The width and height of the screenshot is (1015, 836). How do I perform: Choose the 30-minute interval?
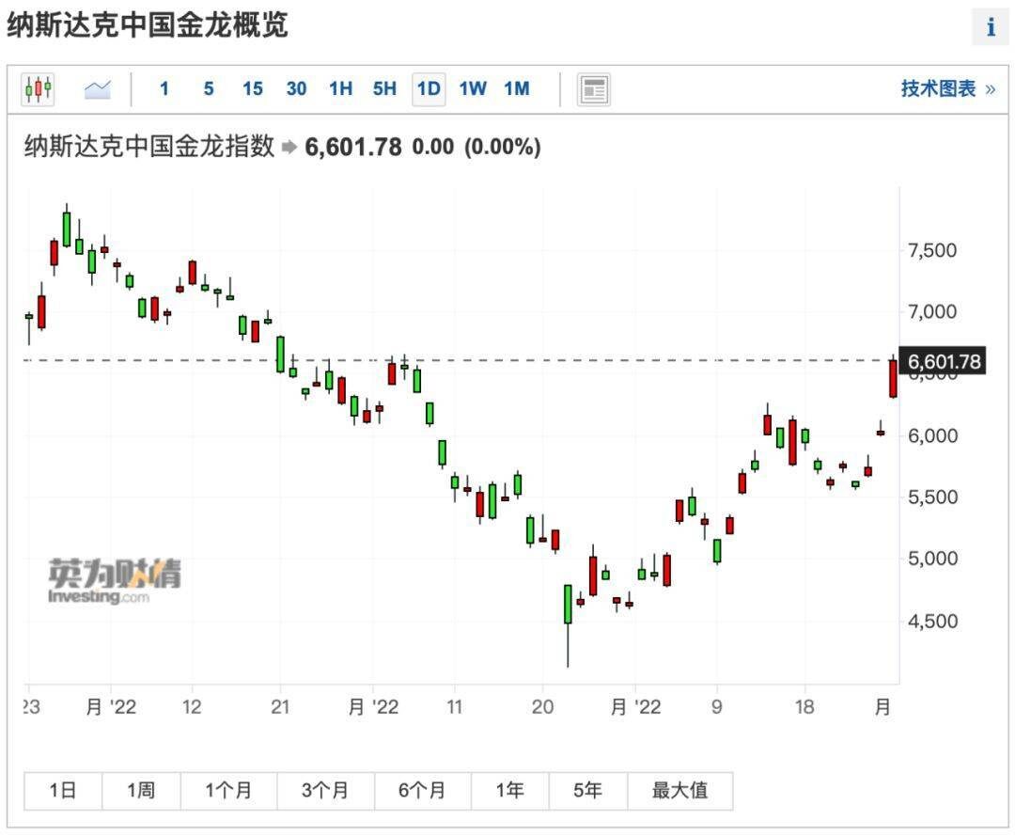point(296,88)
